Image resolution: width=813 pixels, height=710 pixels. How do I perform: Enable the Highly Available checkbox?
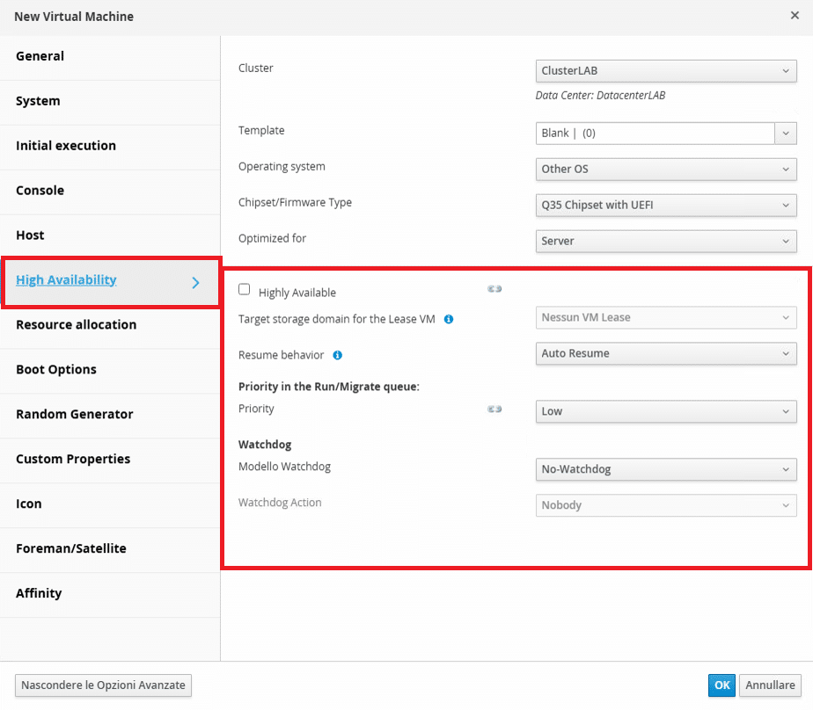coord(245,289)
